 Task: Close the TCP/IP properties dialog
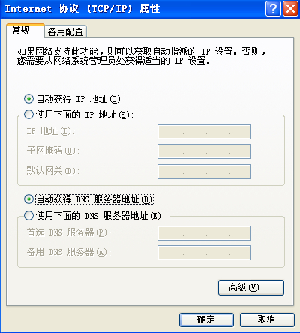tap(290, 9)
